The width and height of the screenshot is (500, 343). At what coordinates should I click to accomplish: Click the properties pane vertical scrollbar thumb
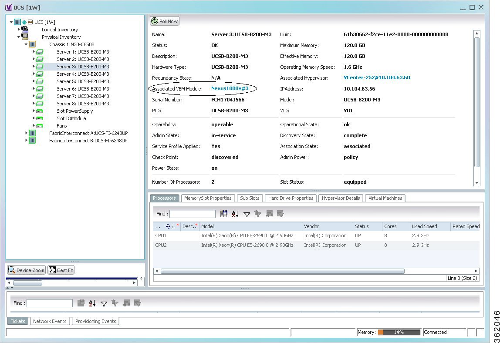tap(477, 102)
